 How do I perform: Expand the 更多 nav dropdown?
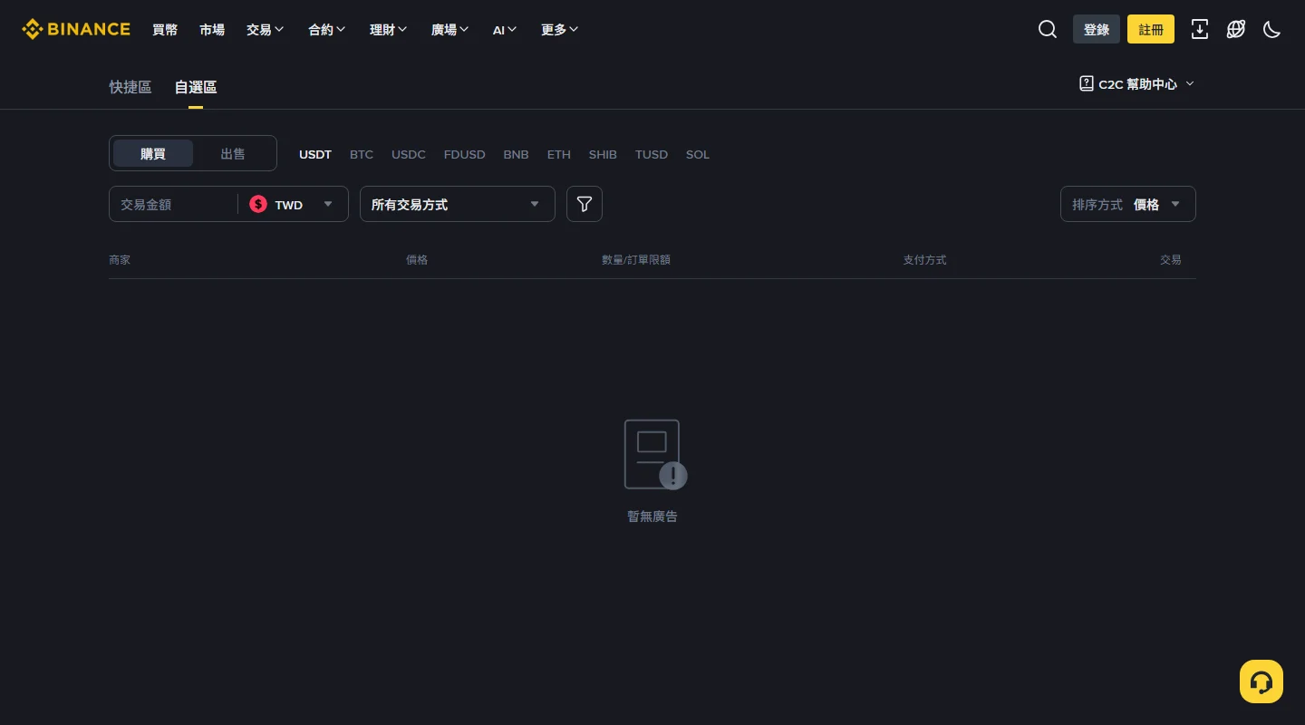[560, 30]
